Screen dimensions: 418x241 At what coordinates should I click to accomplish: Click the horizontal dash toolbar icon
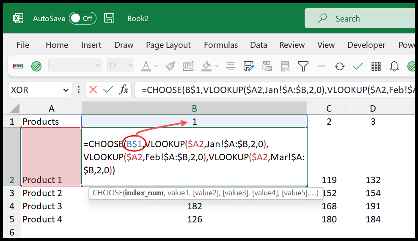(322, 66)
